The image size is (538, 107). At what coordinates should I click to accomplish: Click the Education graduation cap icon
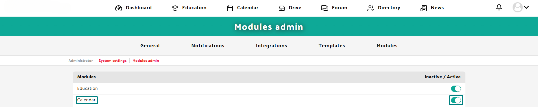click(x=175, y=8)
